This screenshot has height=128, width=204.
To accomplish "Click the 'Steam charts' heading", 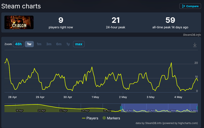I will click(x=21, y=6).
